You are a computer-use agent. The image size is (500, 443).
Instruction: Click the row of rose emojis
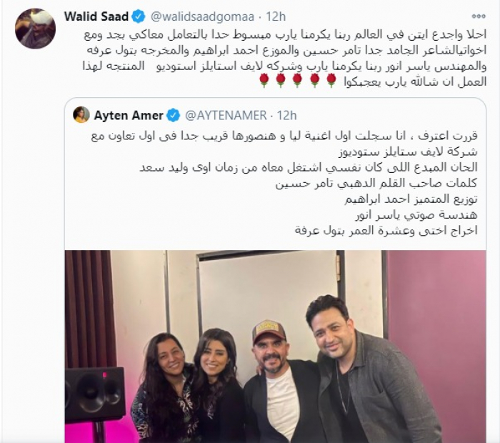coord(298,81)
